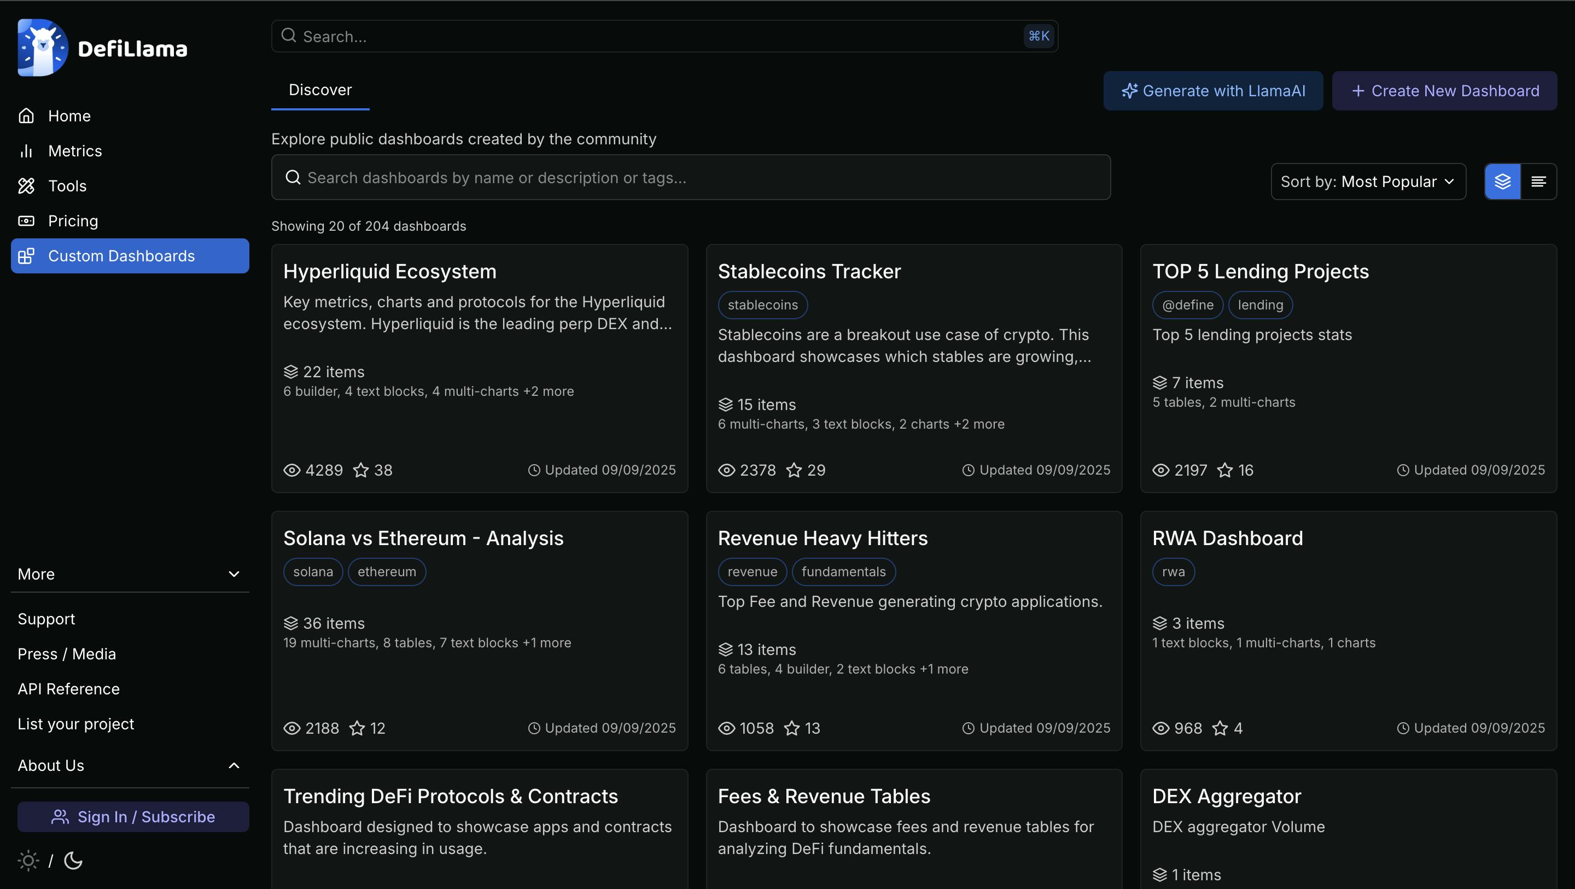Image resolution: width=1575 pixels, height=889 pixels.
Task: Click the DefiLlama logo
Action: coord(103,48)
